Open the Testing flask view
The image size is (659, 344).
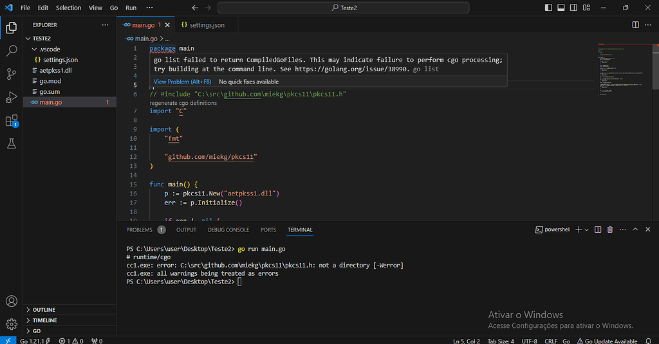tap(12, 143)
